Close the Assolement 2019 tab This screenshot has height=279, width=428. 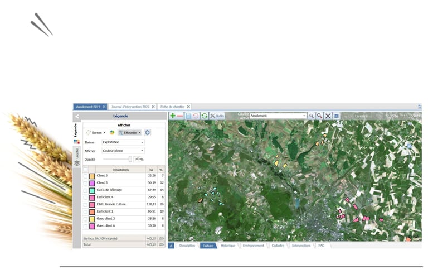coord(104,107)
